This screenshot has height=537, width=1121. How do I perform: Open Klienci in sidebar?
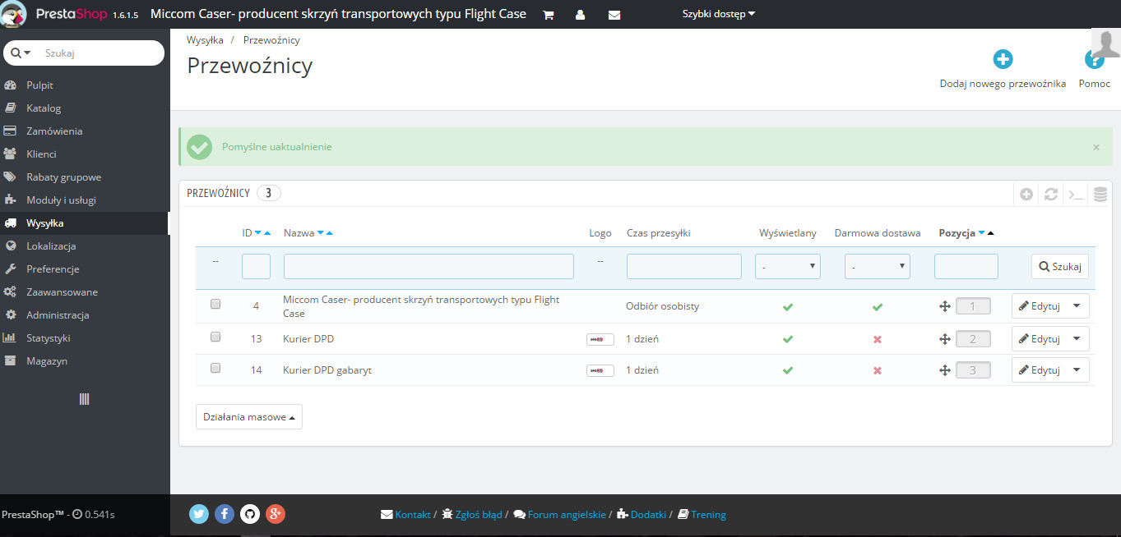[41, 154]
